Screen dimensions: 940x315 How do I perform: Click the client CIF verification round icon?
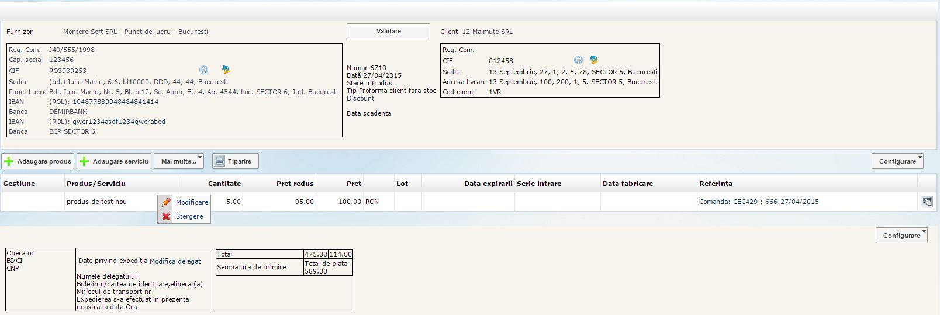coord(578,60)
